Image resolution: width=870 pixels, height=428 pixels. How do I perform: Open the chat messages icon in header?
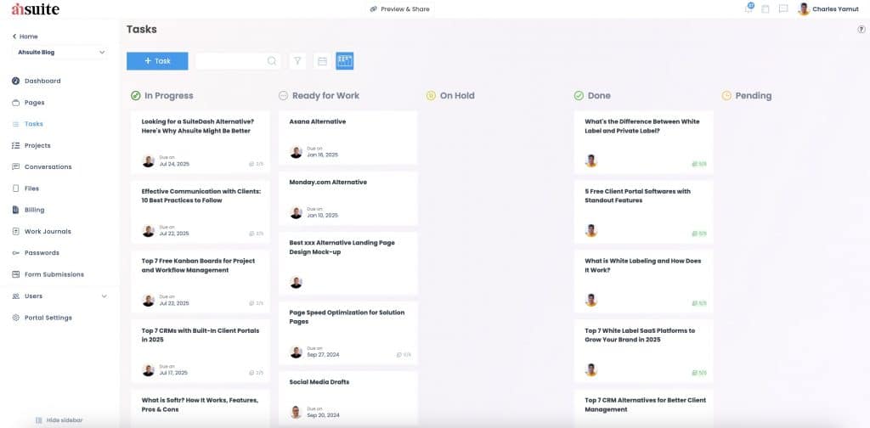782,9
